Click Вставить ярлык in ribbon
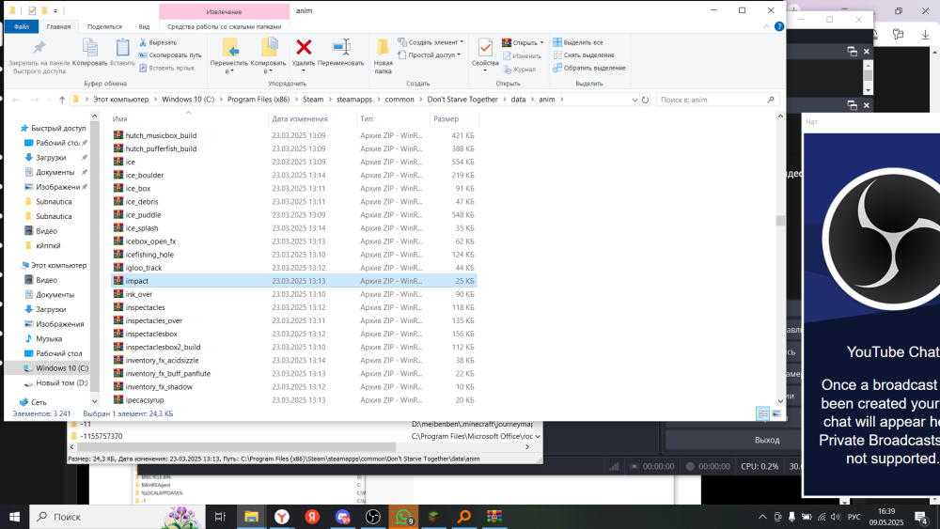The image size is (940, 529). pos(166,68)
